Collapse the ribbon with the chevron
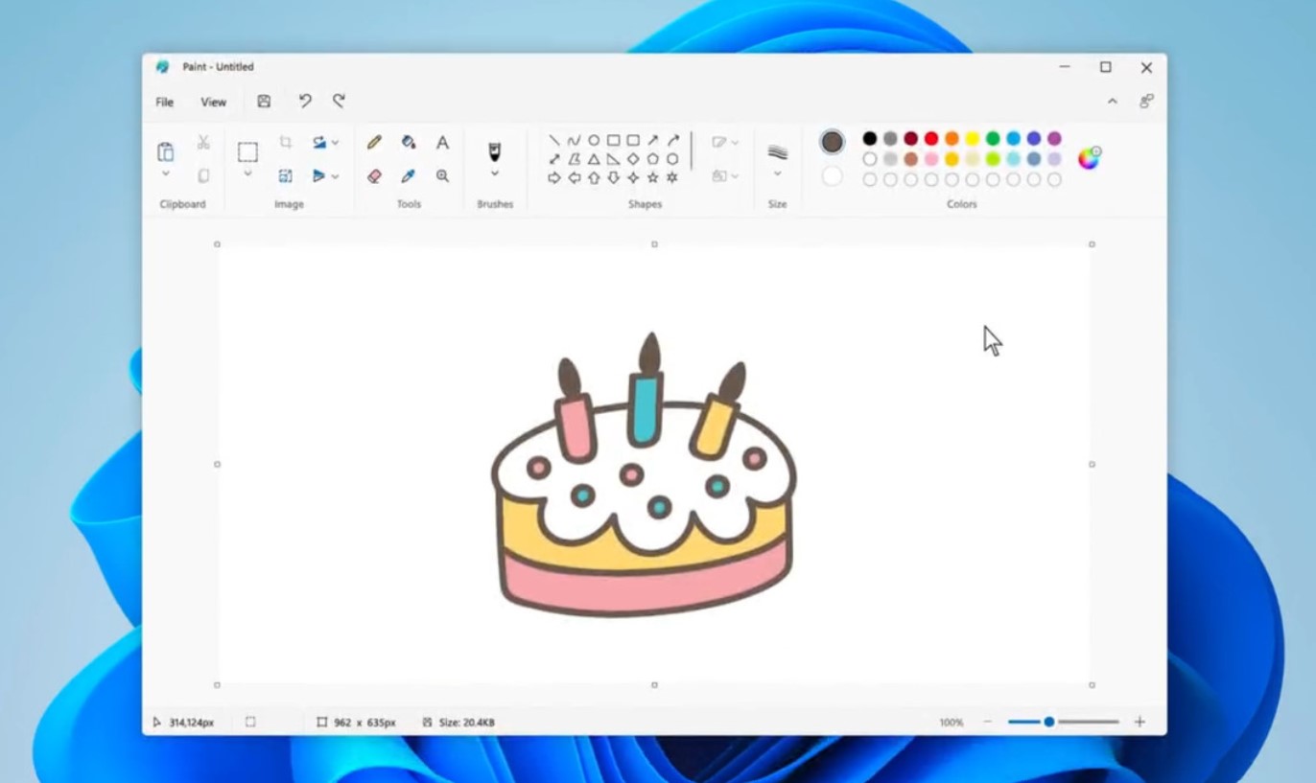The width and height of the screenshot is (1316, 783). click(1112, 101)
